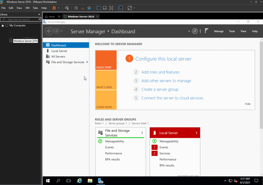The image size is (263, 185).
Task: Expand File and Storage Services arrow
Action: pyautogui.click(x=87, y=62)
